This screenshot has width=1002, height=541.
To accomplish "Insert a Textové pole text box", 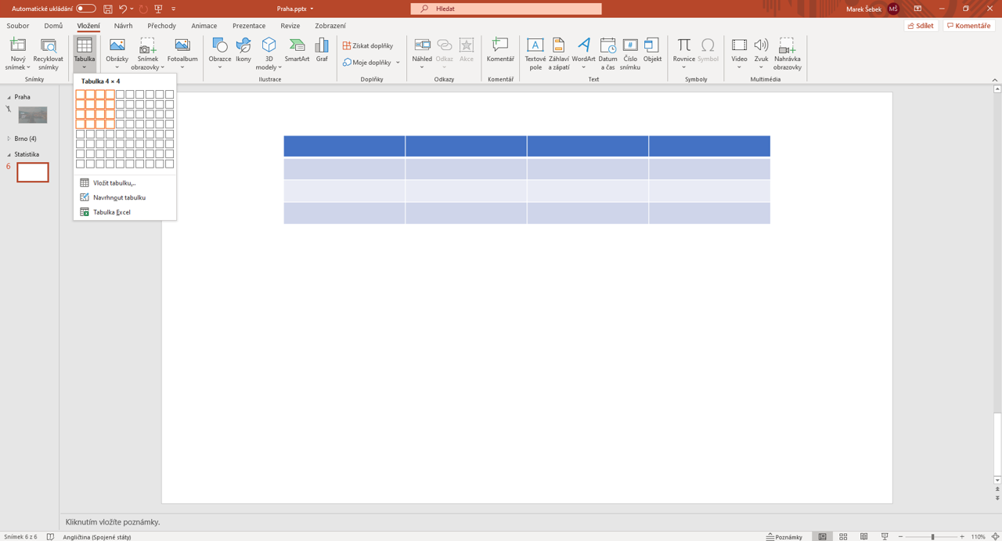I will pos(535,51).
